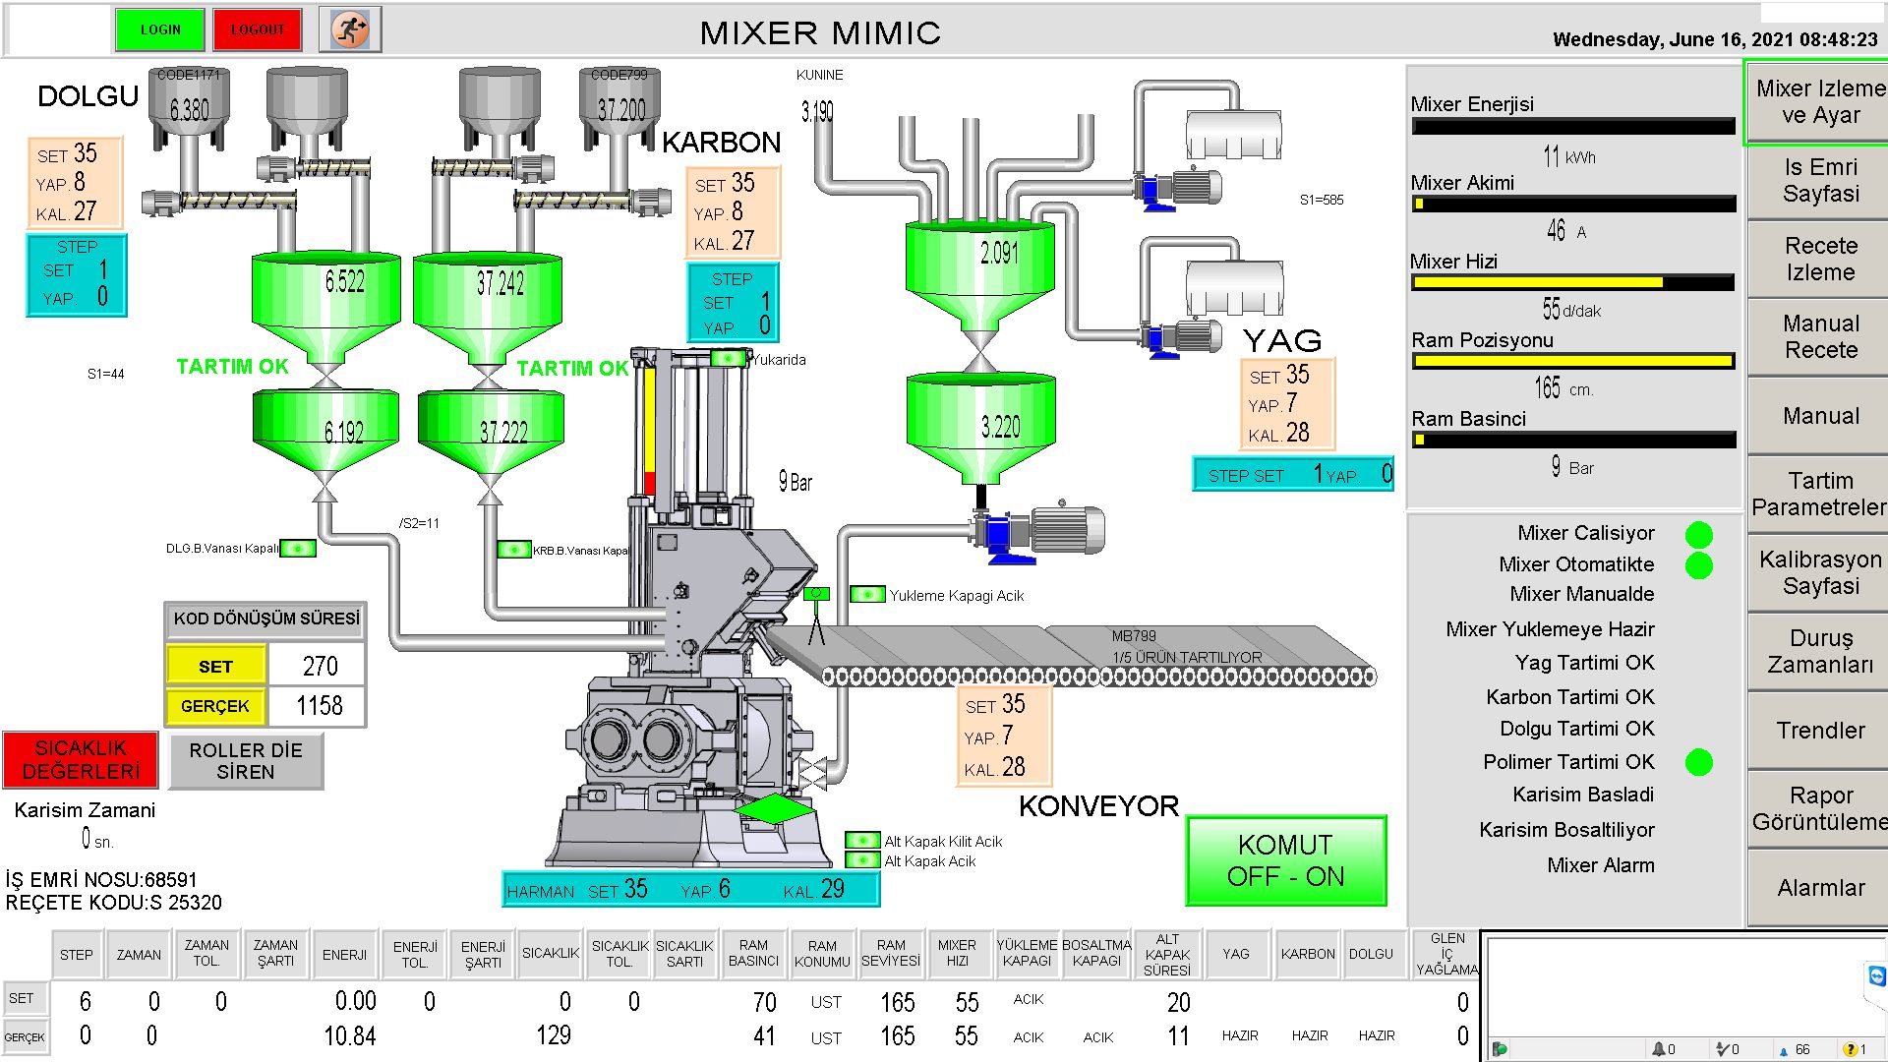
Task: Click the KRB.B.Vanasi valve indicator
Action: [x=514, y=549]
